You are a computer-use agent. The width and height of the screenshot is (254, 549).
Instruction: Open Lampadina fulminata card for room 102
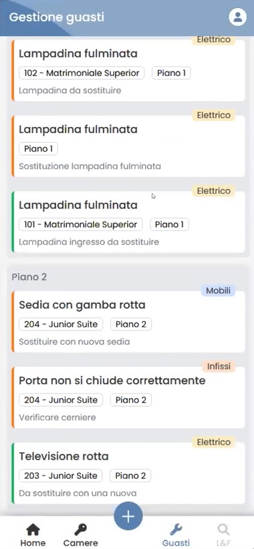tap(128, 70)
